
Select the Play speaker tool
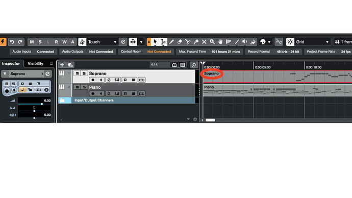click(245, 42)
